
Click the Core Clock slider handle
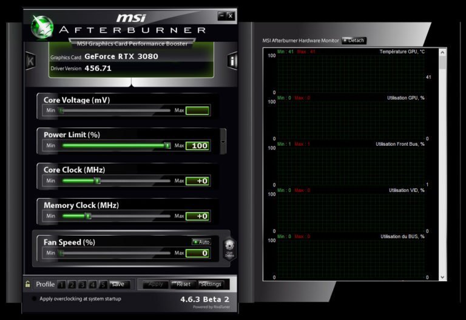coord(97,181)
